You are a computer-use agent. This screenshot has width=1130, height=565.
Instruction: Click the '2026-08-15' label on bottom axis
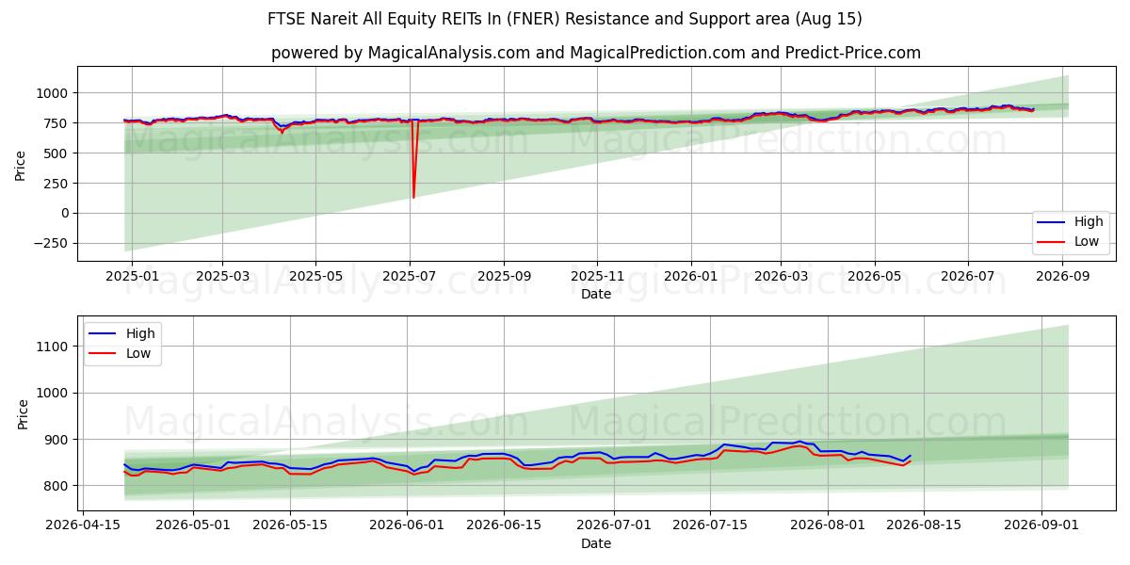click(923, 525)
